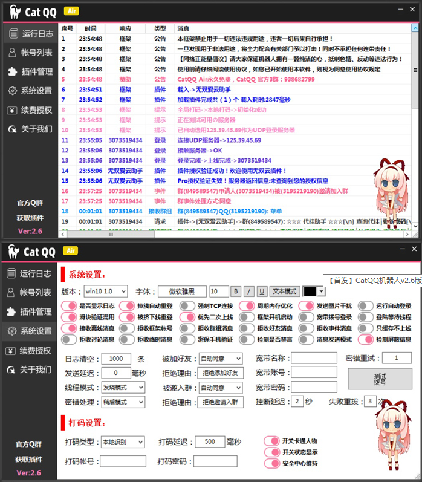The height and width of the screenshot is (482, 422).
Task: Click the system settings gear icon in top window
Action: tap(13, 91)
